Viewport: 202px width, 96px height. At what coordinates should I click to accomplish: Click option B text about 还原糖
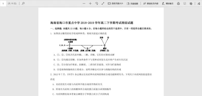point(91,60)
